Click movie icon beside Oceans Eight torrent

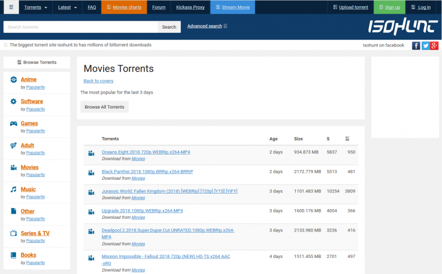[x=91, y=153]
